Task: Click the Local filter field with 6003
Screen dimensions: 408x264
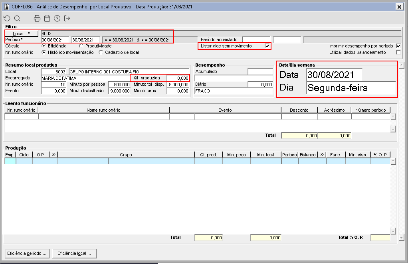Action: 221,33
